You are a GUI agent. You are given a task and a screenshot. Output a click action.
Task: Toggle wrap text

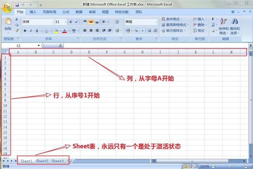click(x=117, y=22)
